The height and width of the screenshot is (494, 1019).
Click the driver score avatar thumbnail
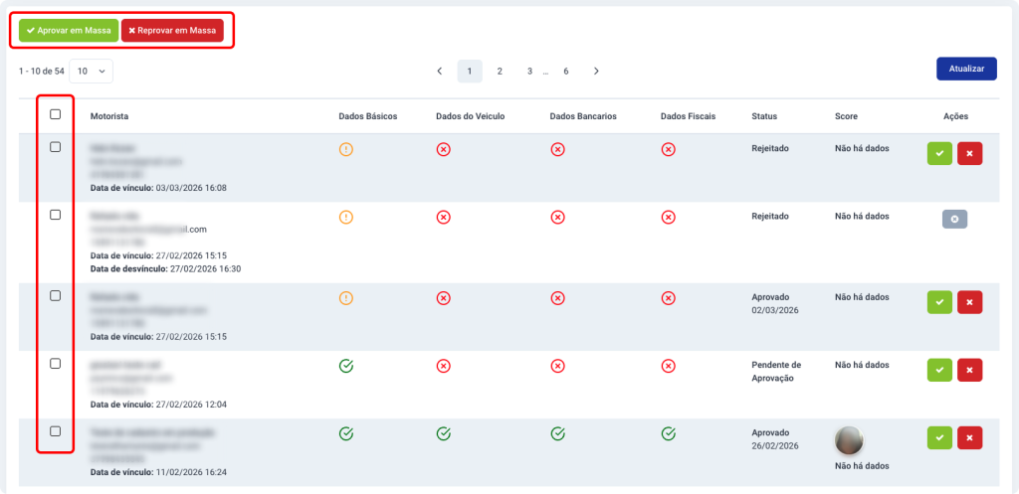(848, 439)
